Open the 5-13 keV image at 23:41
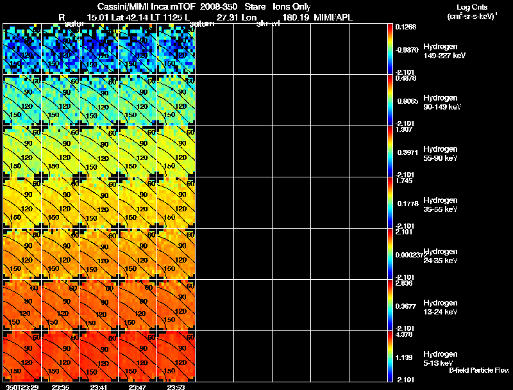Image resolution: width=513 pixels, height=390 pixels. click(x=99, y=356)
